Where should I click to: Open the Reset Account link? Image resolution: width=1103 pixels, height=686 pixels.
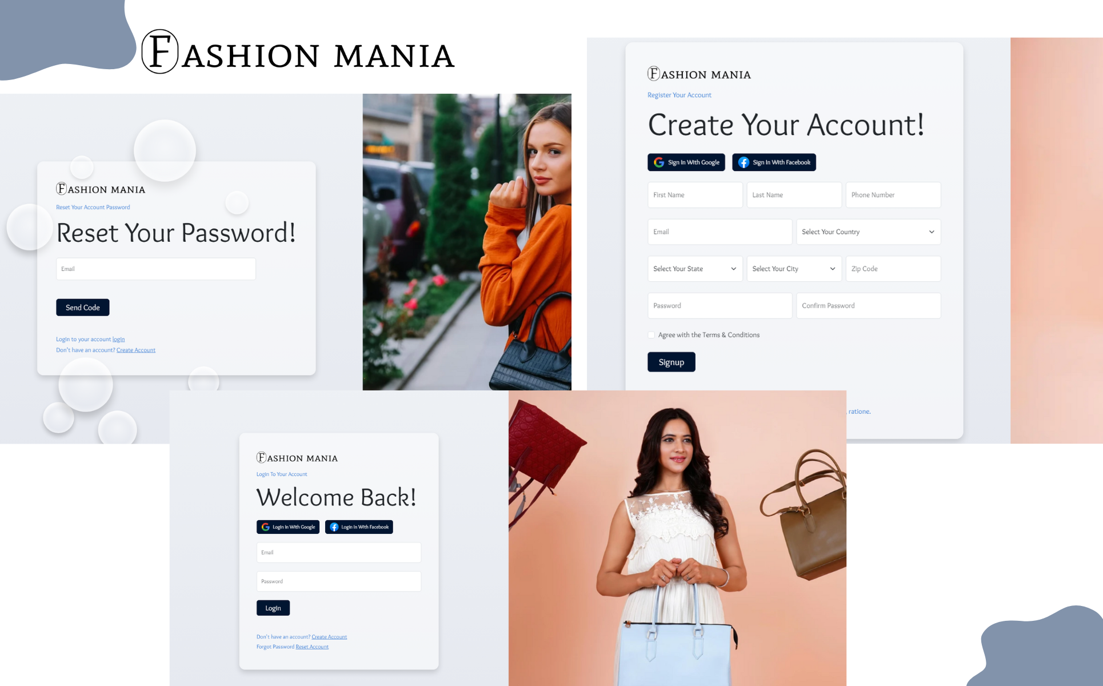click(x=312, y=647)
